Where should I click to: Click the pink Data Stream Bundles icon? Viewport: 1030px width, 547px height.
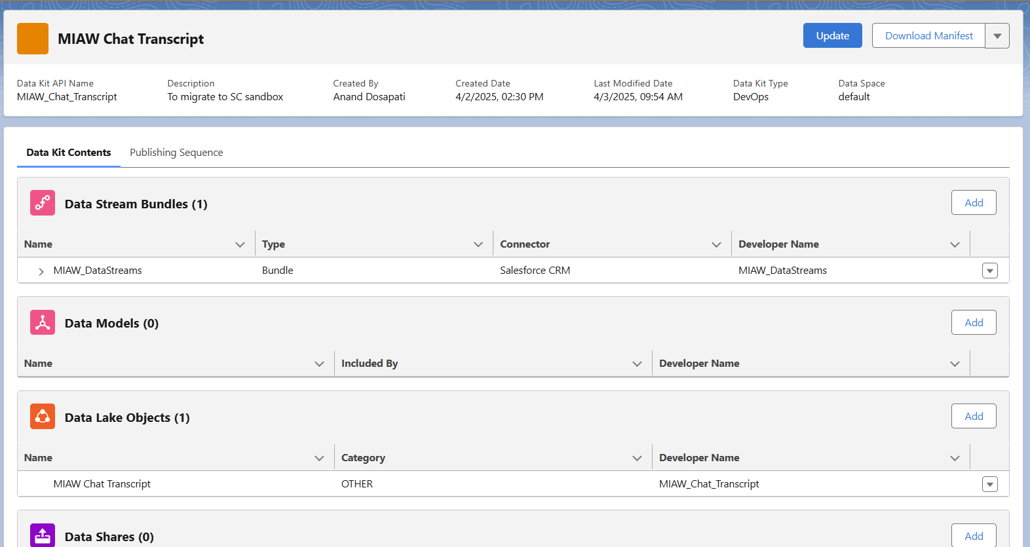pyautogui.click(x=43, y=203)
